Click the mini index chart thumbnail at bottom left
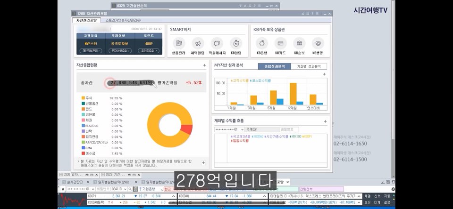Image resolution: width=453 pixels, height=209 pixels. (x=72, y=199)
